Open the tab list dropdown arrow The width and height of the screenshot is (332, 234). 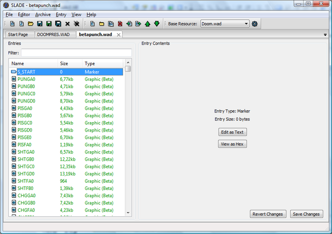tap(325, 35)
